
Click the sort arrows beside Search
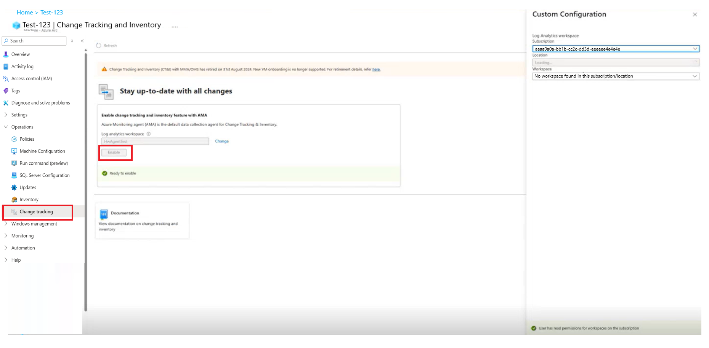(72, 41)
